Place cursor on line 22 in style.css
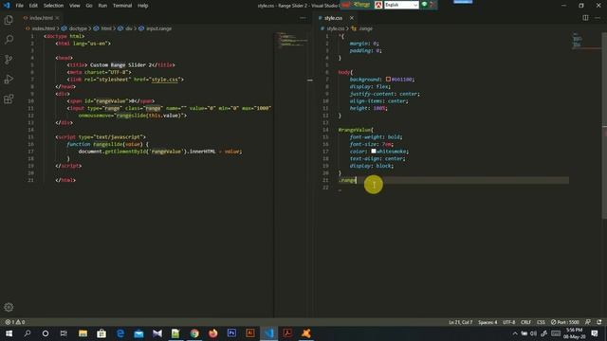The height and width of the screenshot is (341, 607). tap(453, 188)
